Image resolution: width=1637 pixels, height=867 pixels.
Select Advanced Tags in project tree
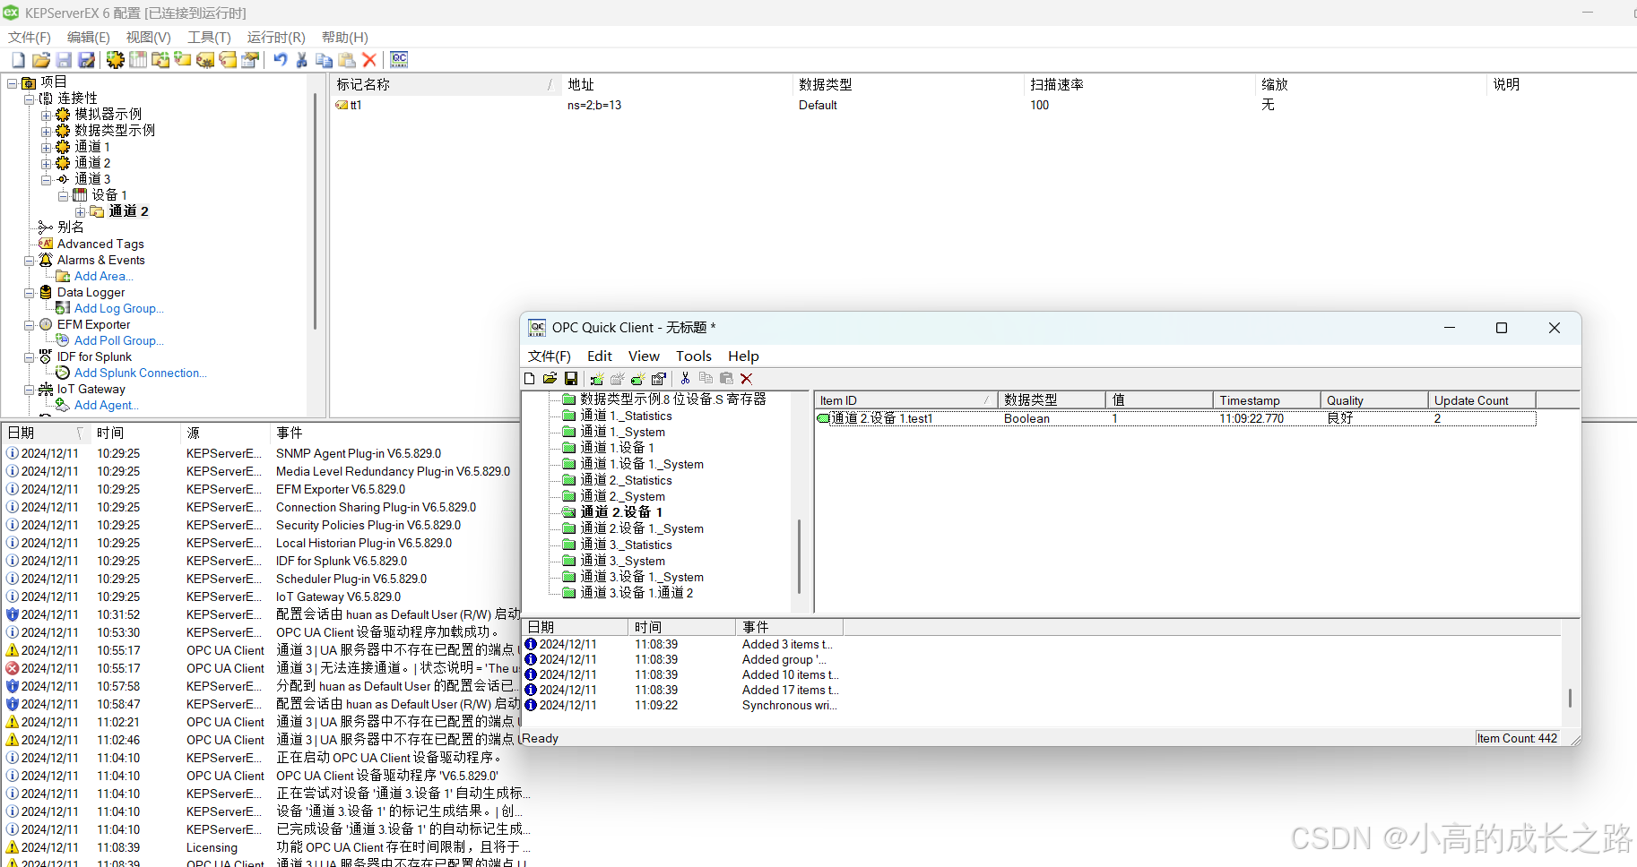tap(100, 244)
